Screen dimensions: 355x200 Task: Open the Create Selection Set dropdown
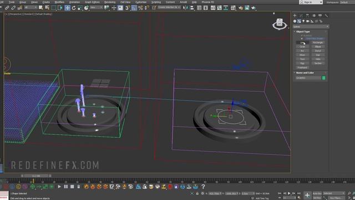coord(169,7)
